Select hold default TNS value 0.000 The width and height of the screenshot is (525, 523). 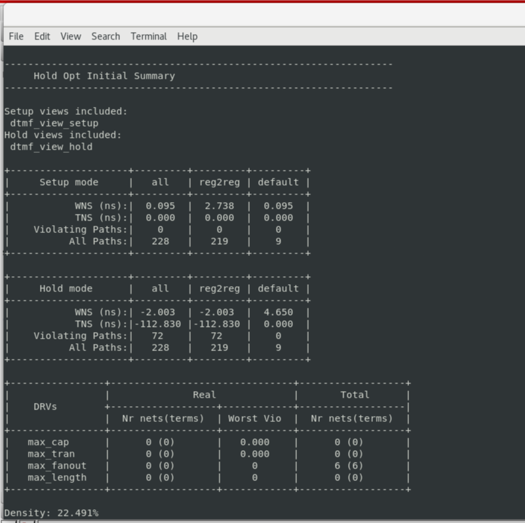tap(279, 324)
